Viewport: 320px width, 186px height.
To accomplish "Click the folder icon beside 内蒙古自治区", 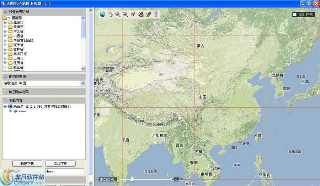I will pos(10,40).
